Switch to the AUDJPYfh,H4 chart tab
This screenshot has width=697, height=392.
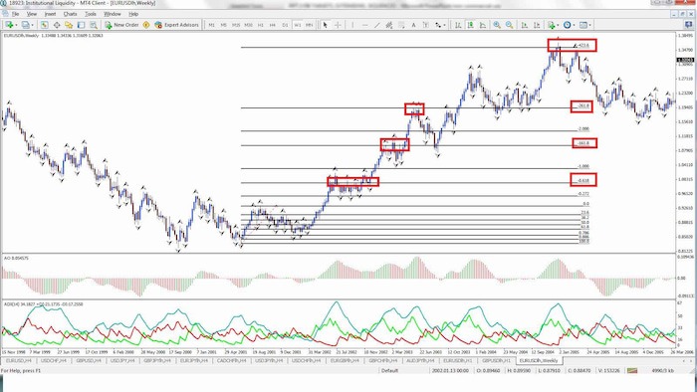click(420, 361)
